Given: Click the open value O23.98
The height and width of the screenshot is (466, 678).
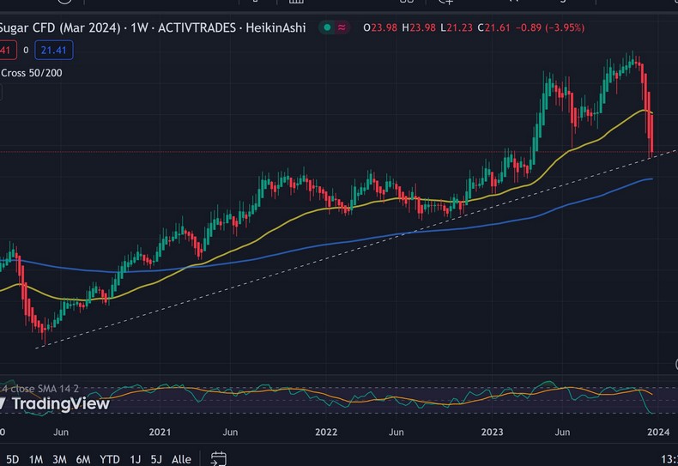Looking at the screenshot, I should 380,27.
